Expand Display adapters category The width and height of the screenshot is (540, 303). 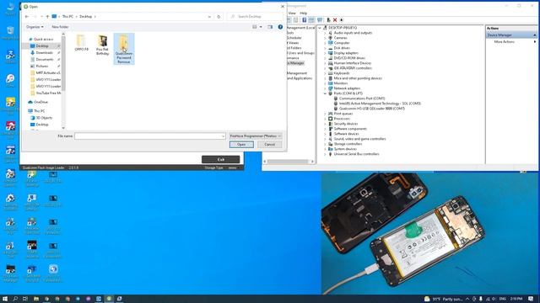coord(325,53)
